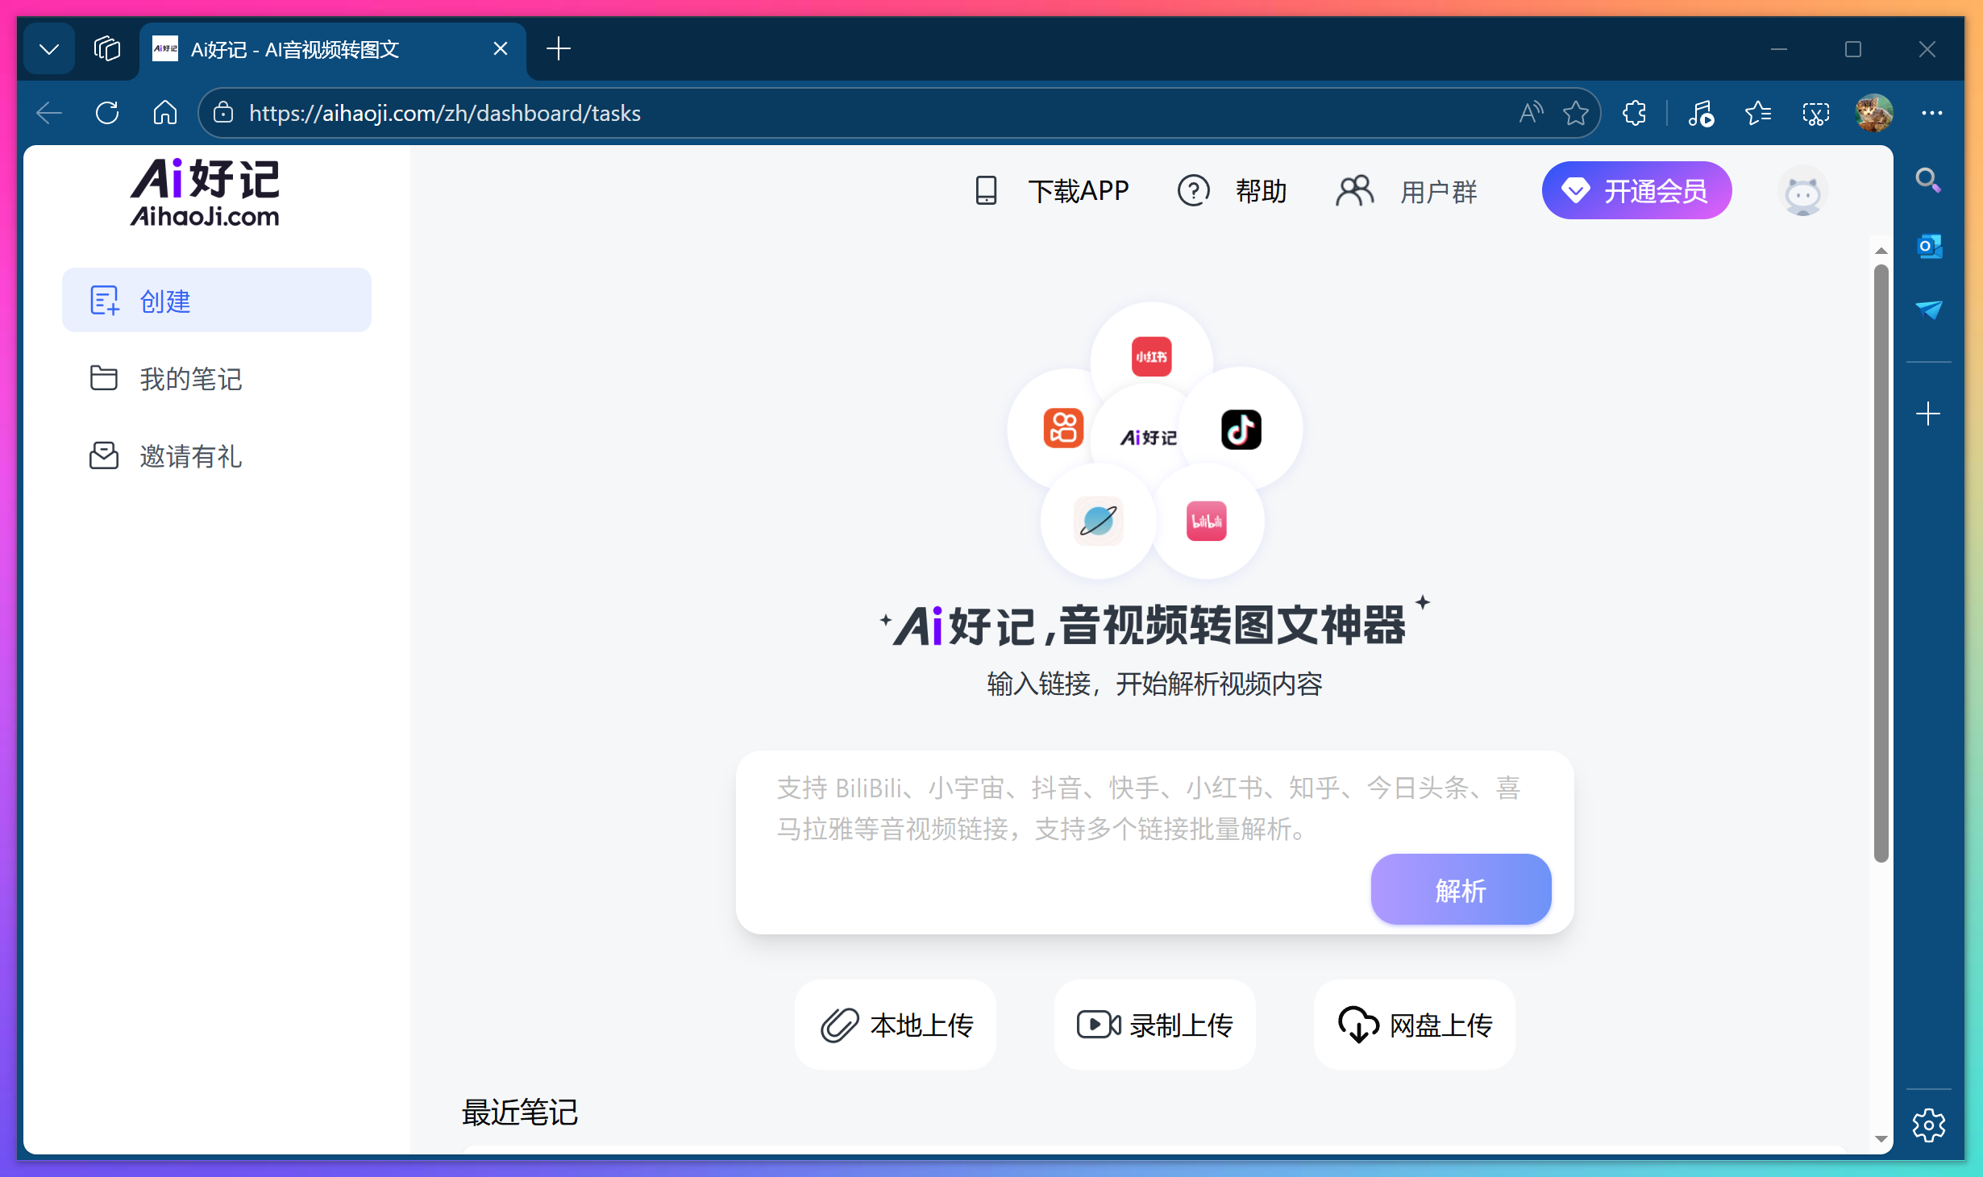The height and width of the screenshot is (1177, 1983).
Task: Open the tab actions workspace icon
Action: (107, 48)
